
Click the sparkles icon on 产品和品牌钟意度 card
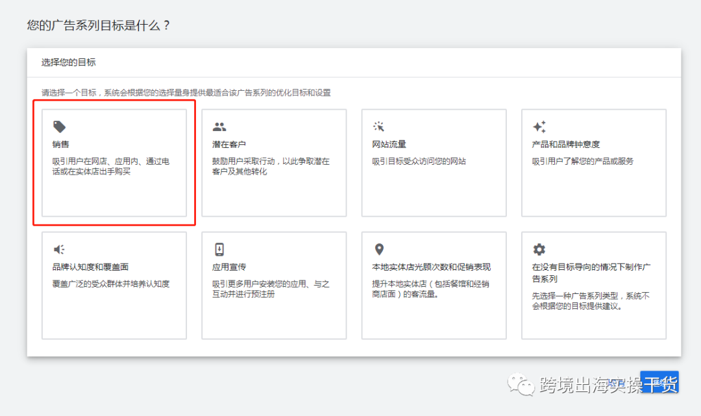click(538, 127)
